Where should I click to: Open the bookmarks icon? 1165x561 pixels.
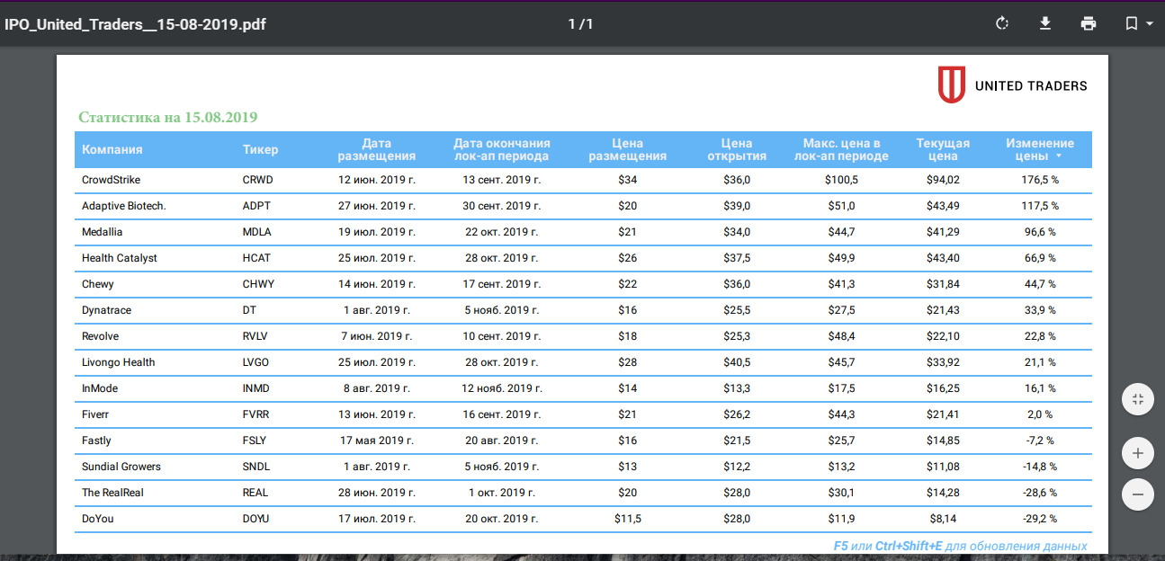(1132, 23)
